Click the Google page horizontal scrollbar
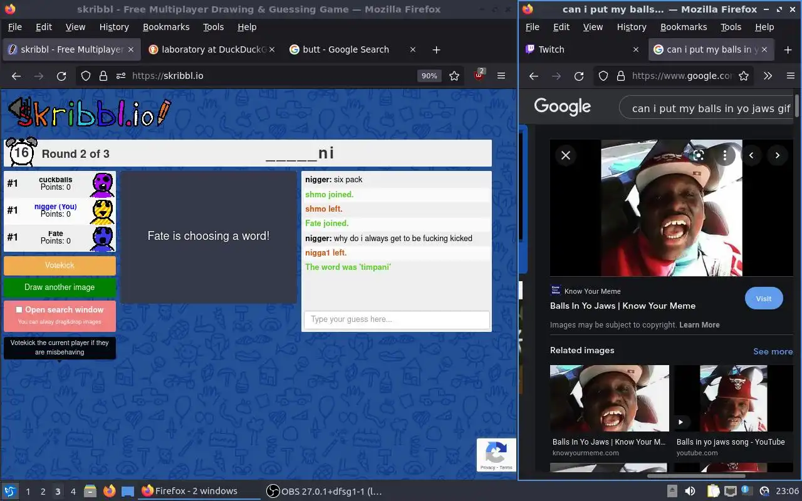Viewport: 802px width, 501px height. 696,476
